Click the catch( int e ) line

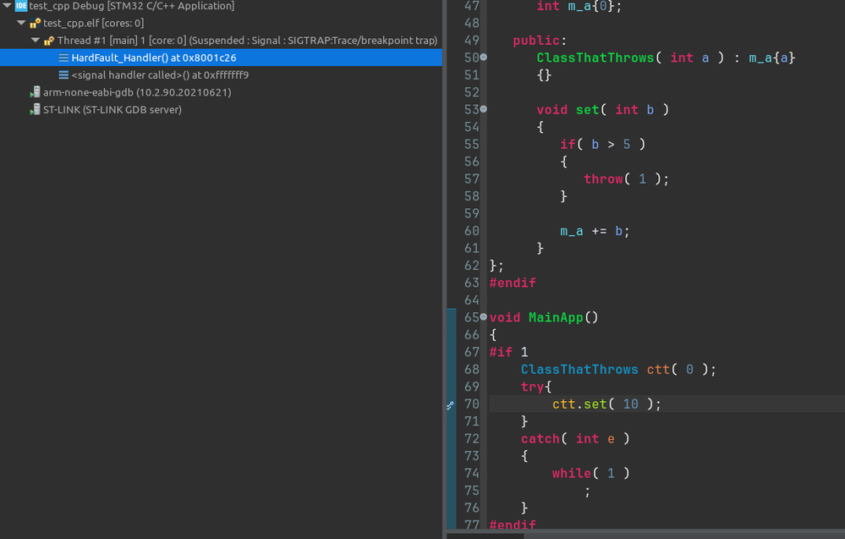click(575, 439)
